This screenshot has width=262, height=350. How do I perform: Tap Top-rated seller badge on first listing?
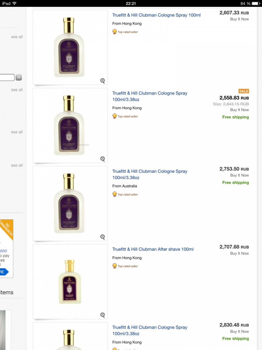click(125, 32)
